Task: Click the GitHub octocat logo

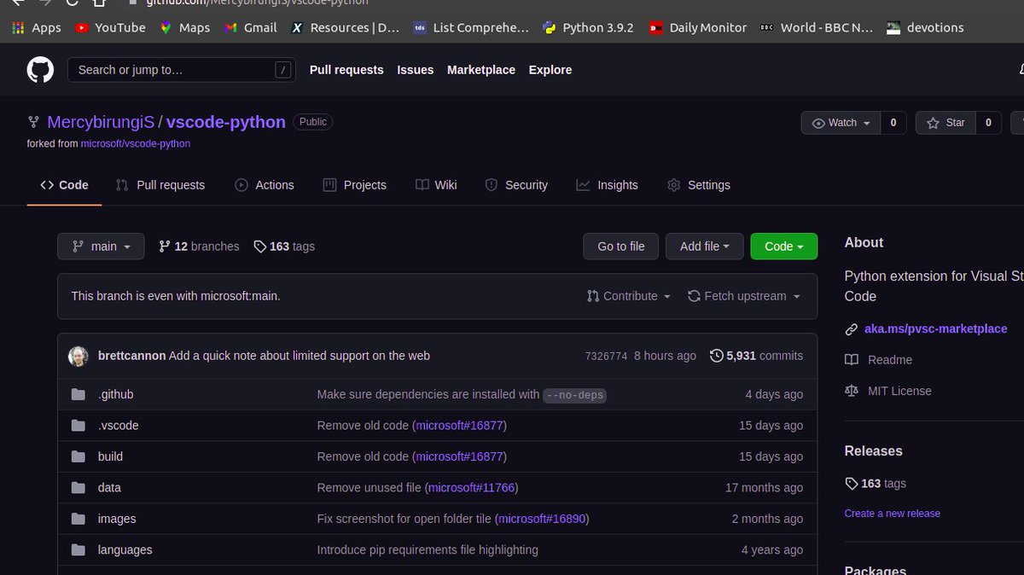Action: 40,70
